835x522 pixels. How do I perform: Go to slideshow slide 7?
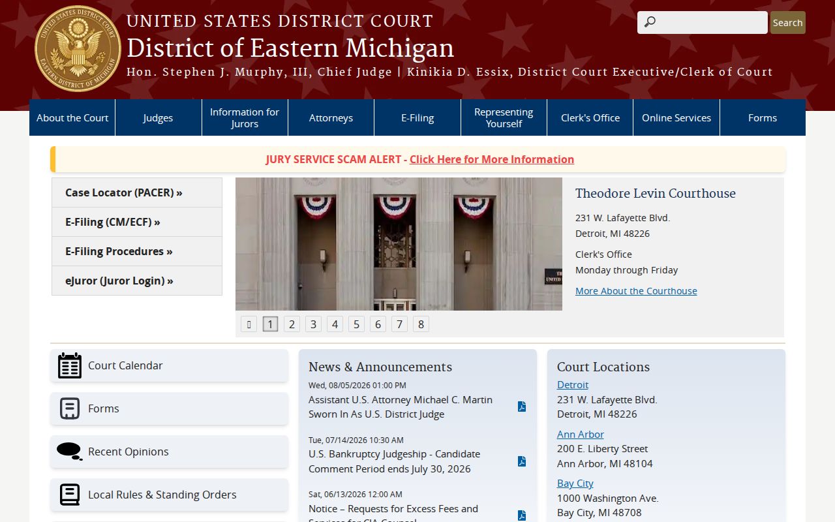tap(399, 324)
